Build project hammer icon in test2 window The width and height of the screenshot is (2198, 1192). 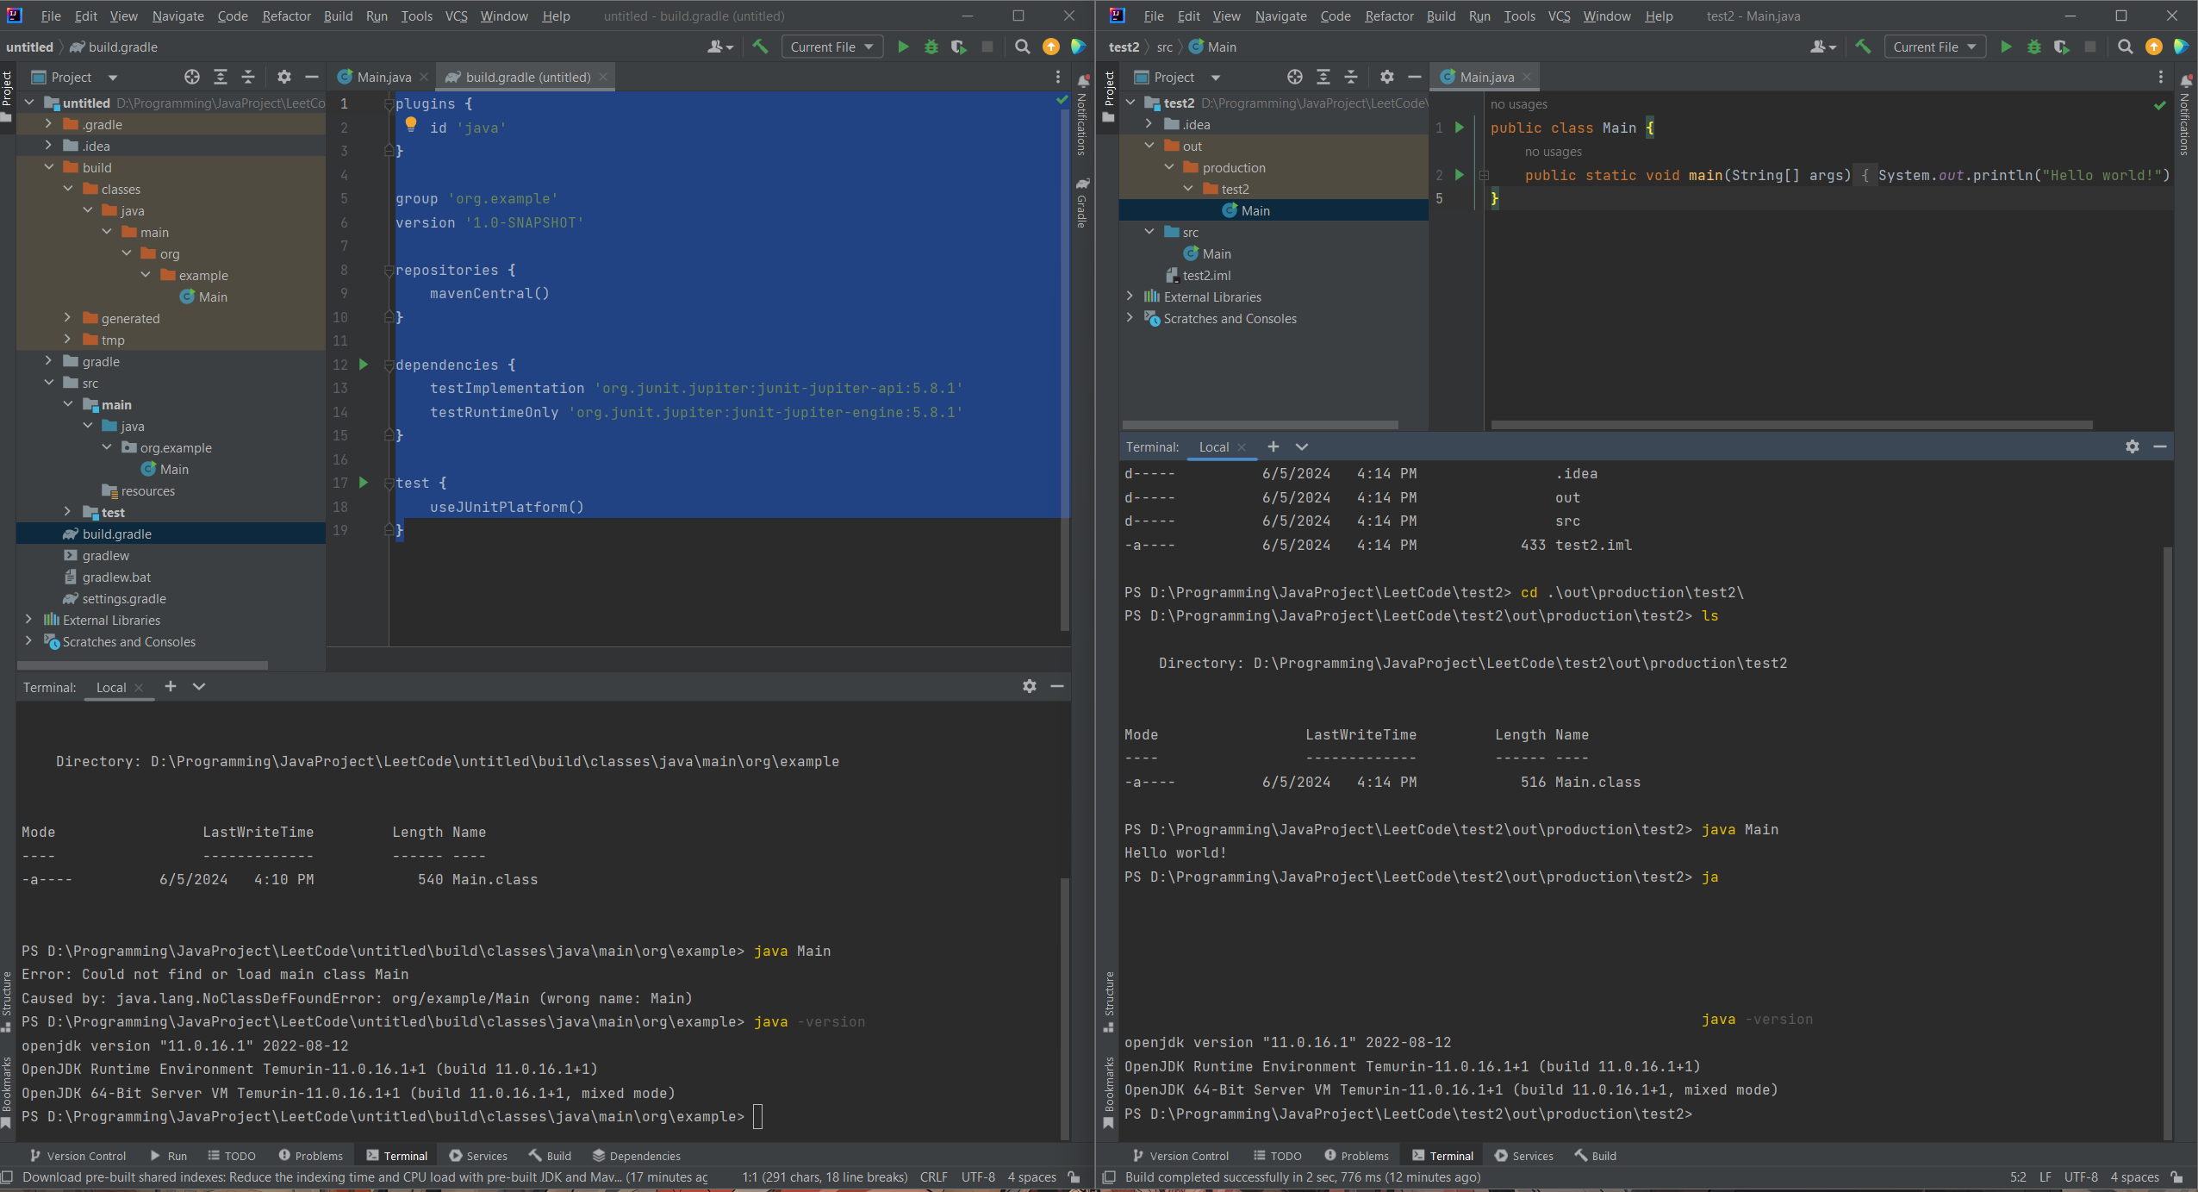point(1863,47)
